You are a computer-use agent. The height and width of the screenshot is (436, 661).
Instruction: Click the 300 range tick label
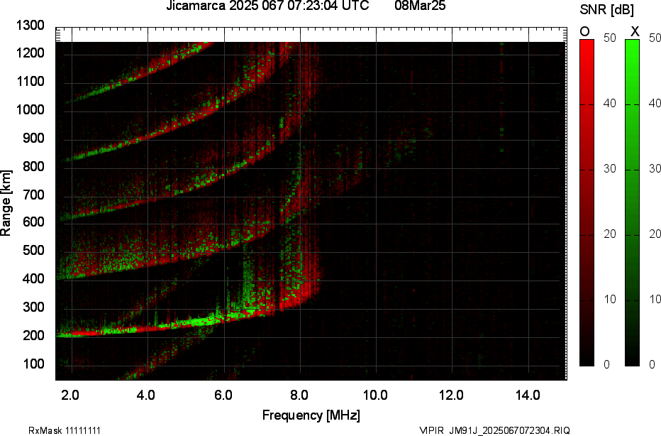pos(33,307)
